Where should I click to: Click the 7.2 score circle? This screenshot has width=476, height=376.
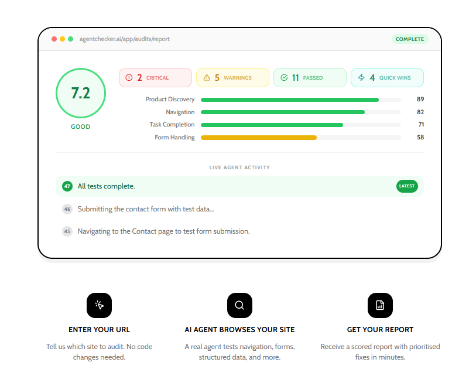(x=81, y=93)
